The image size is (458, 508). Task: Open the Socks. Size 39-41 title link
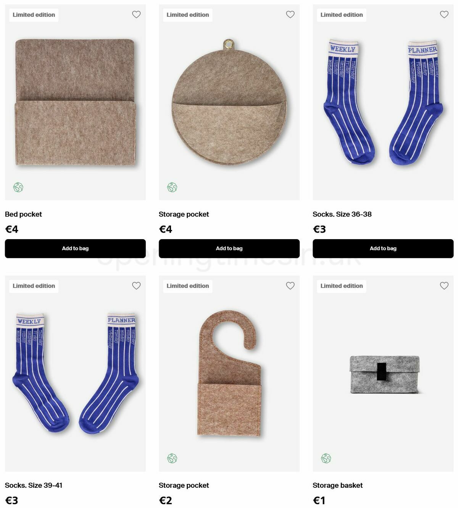pyautogui.click(x=34, y=485)
